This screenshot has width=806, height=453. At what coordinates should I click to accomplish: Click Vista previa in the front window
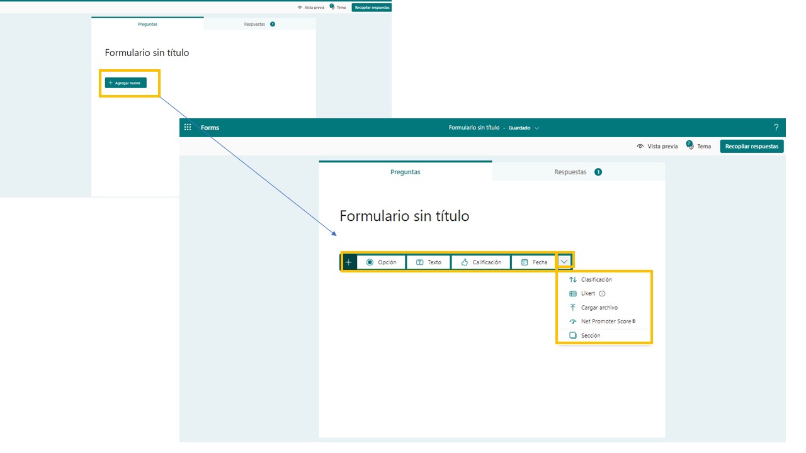click(x=657, y=146)
